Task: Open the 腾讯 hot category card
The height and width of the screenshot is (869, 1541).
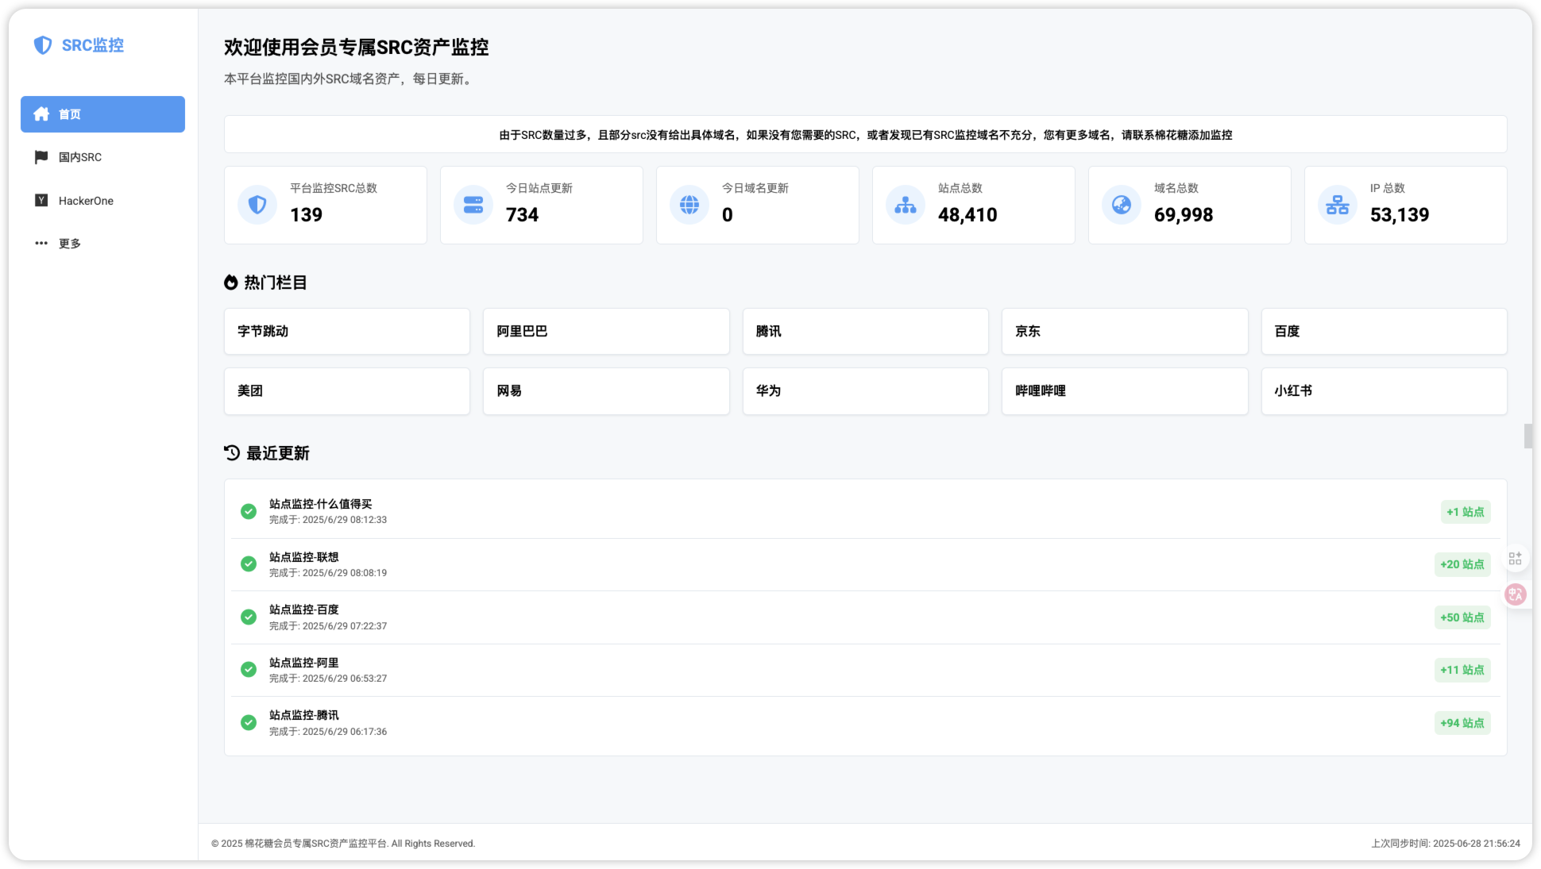Action: pyautogui.click(x=865, y=331)
